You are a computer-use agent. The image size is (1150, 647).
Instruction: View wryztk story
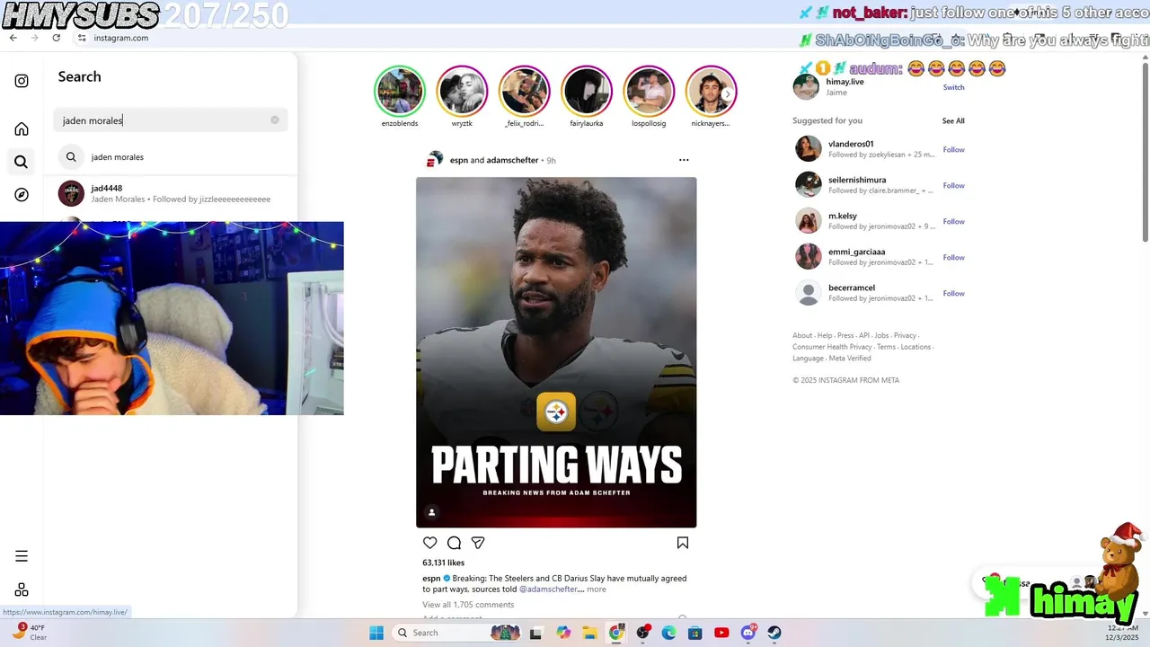point(462,91)
